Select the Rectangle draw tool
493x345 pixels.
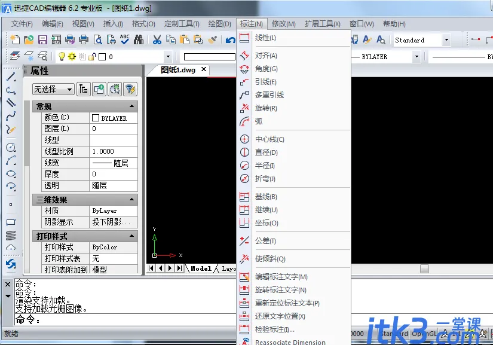11,222
